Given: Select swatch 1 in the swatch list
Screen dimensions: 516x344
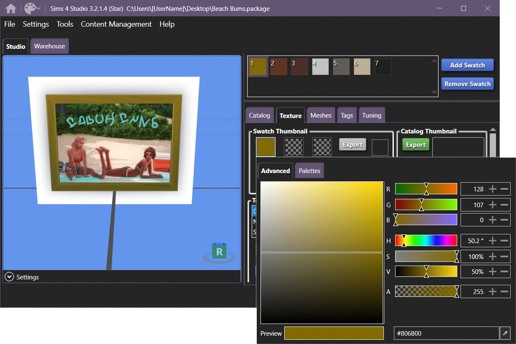Looking at the screenshot, I should coord(258,66).
